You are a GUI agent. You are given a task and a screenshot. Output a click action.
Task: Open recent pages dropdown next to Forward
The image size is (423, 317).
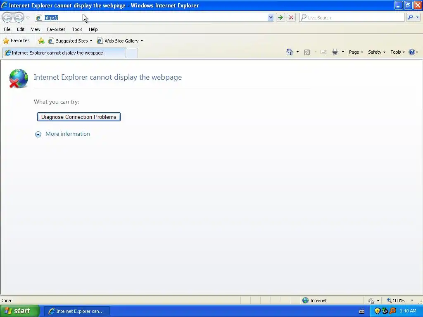(x=28, y=18)
